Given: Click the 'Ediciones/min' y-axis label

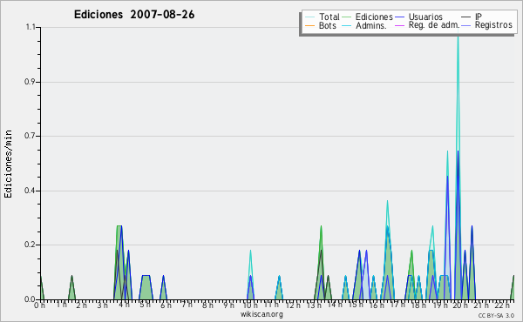Looking at the screenshot, I should [x=8, y=164].
